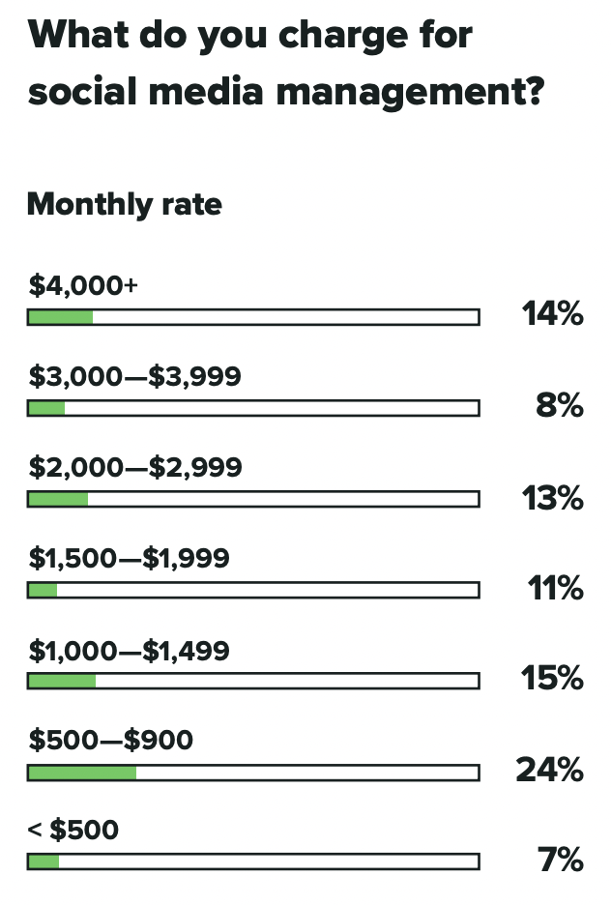
Task: Select the "Monthly rate" heading
Action: pyautogui.click(x=124, y=205)
